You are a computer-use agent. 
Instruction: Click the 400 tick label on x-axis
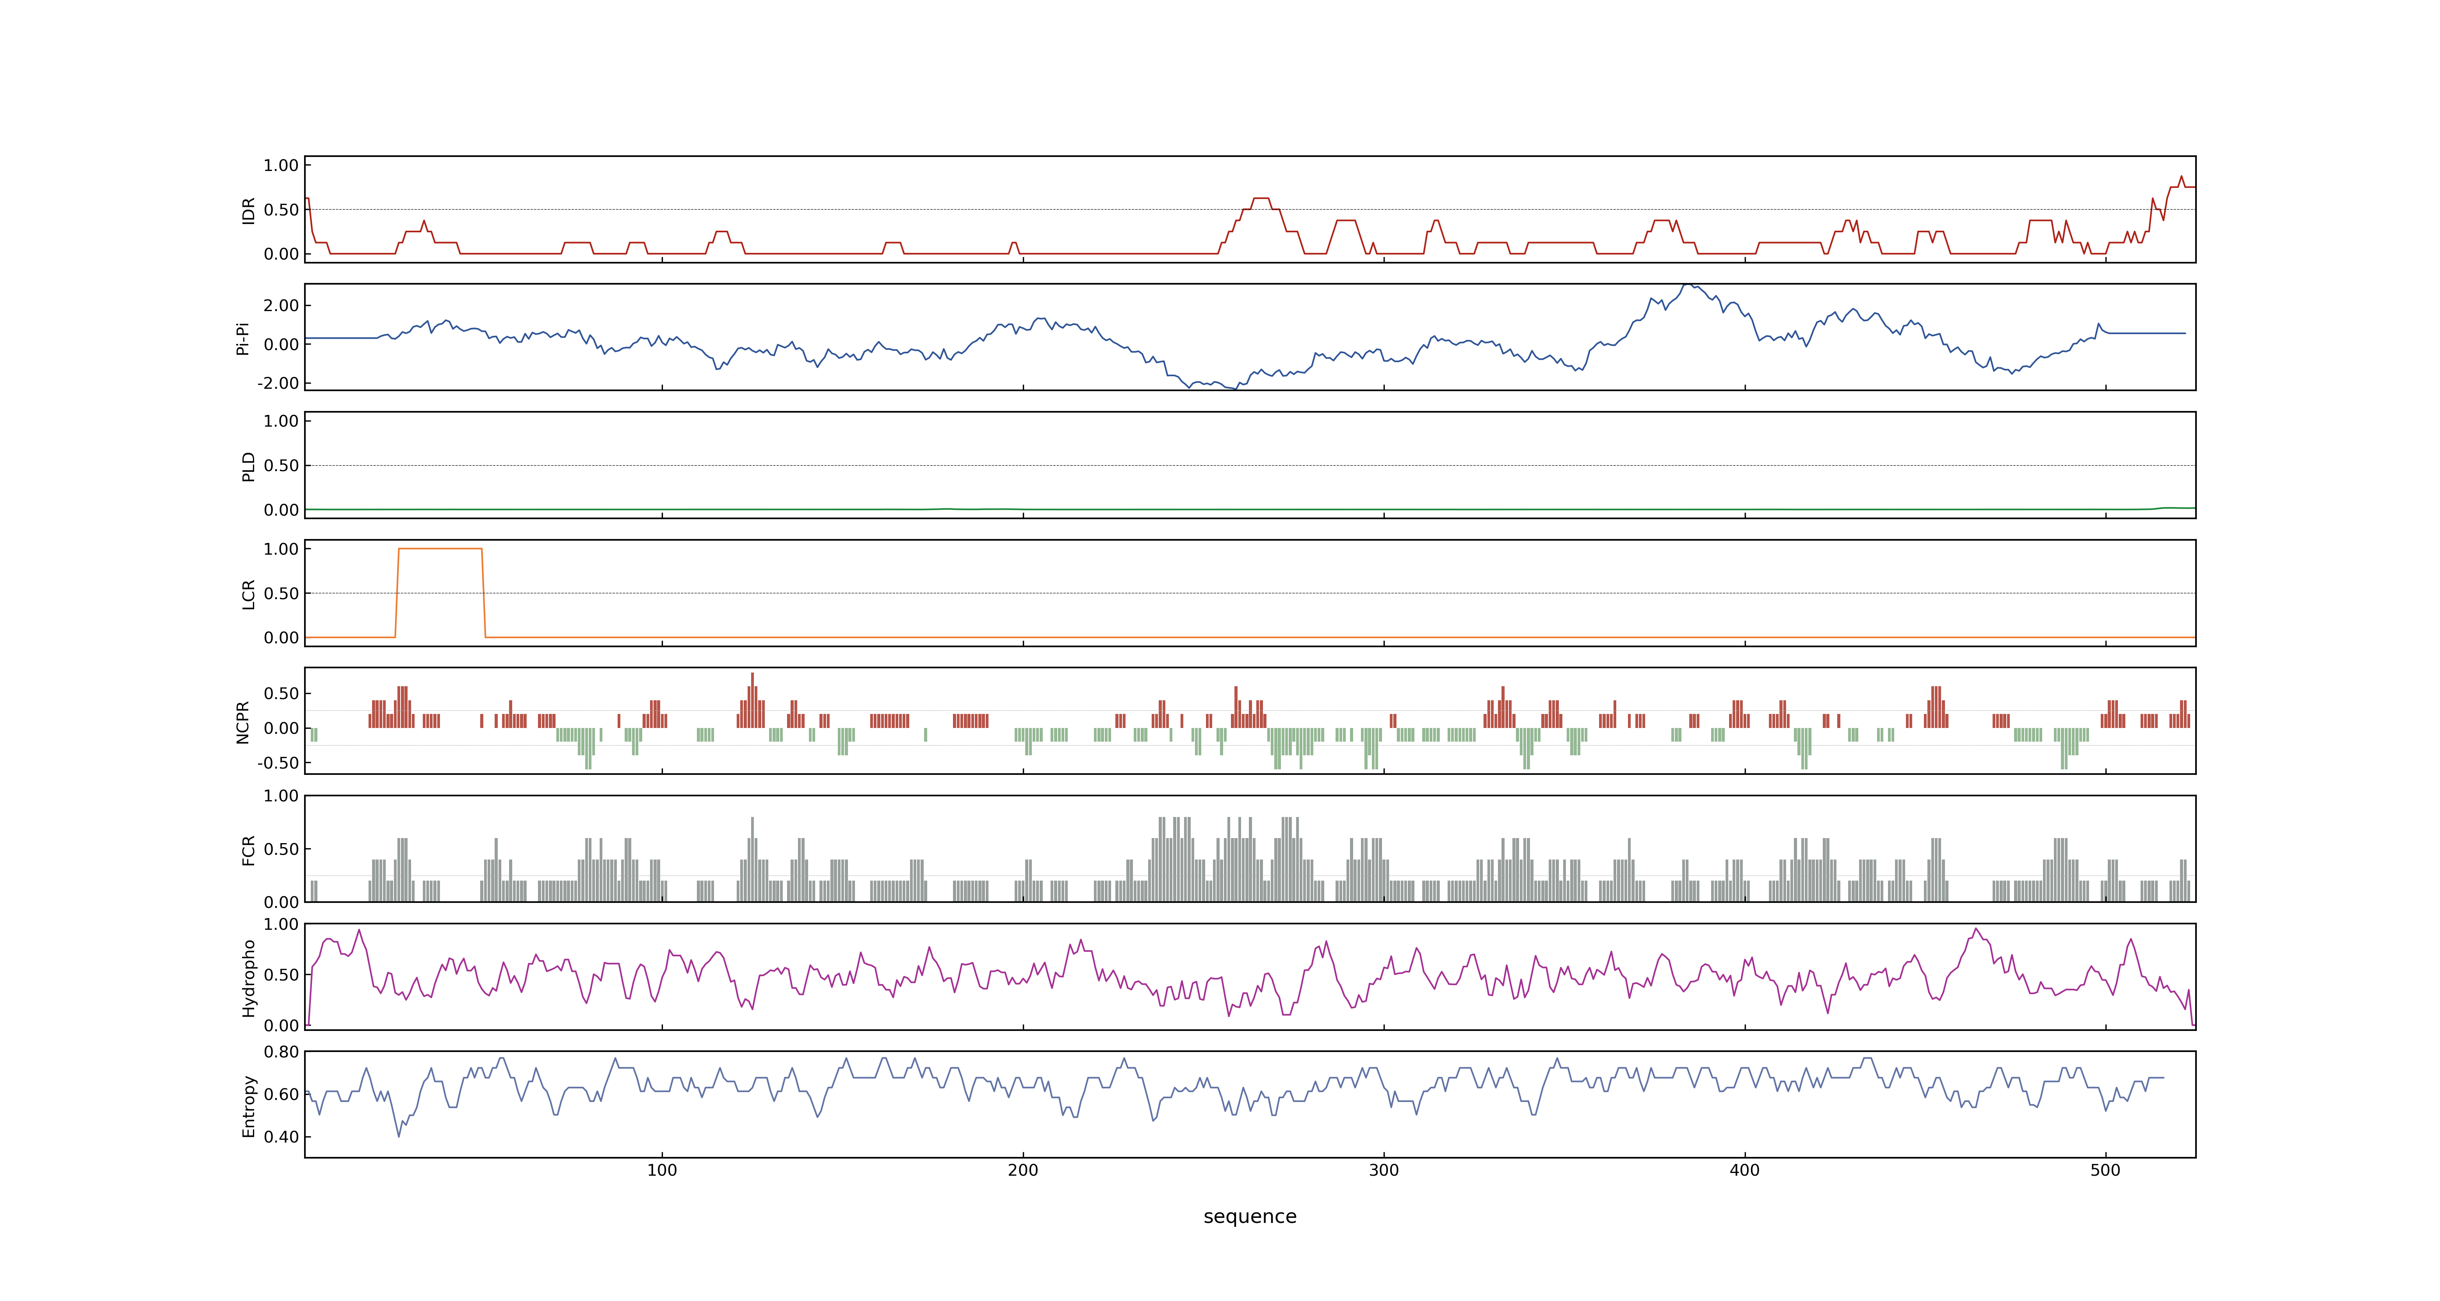(1744, 1170)
